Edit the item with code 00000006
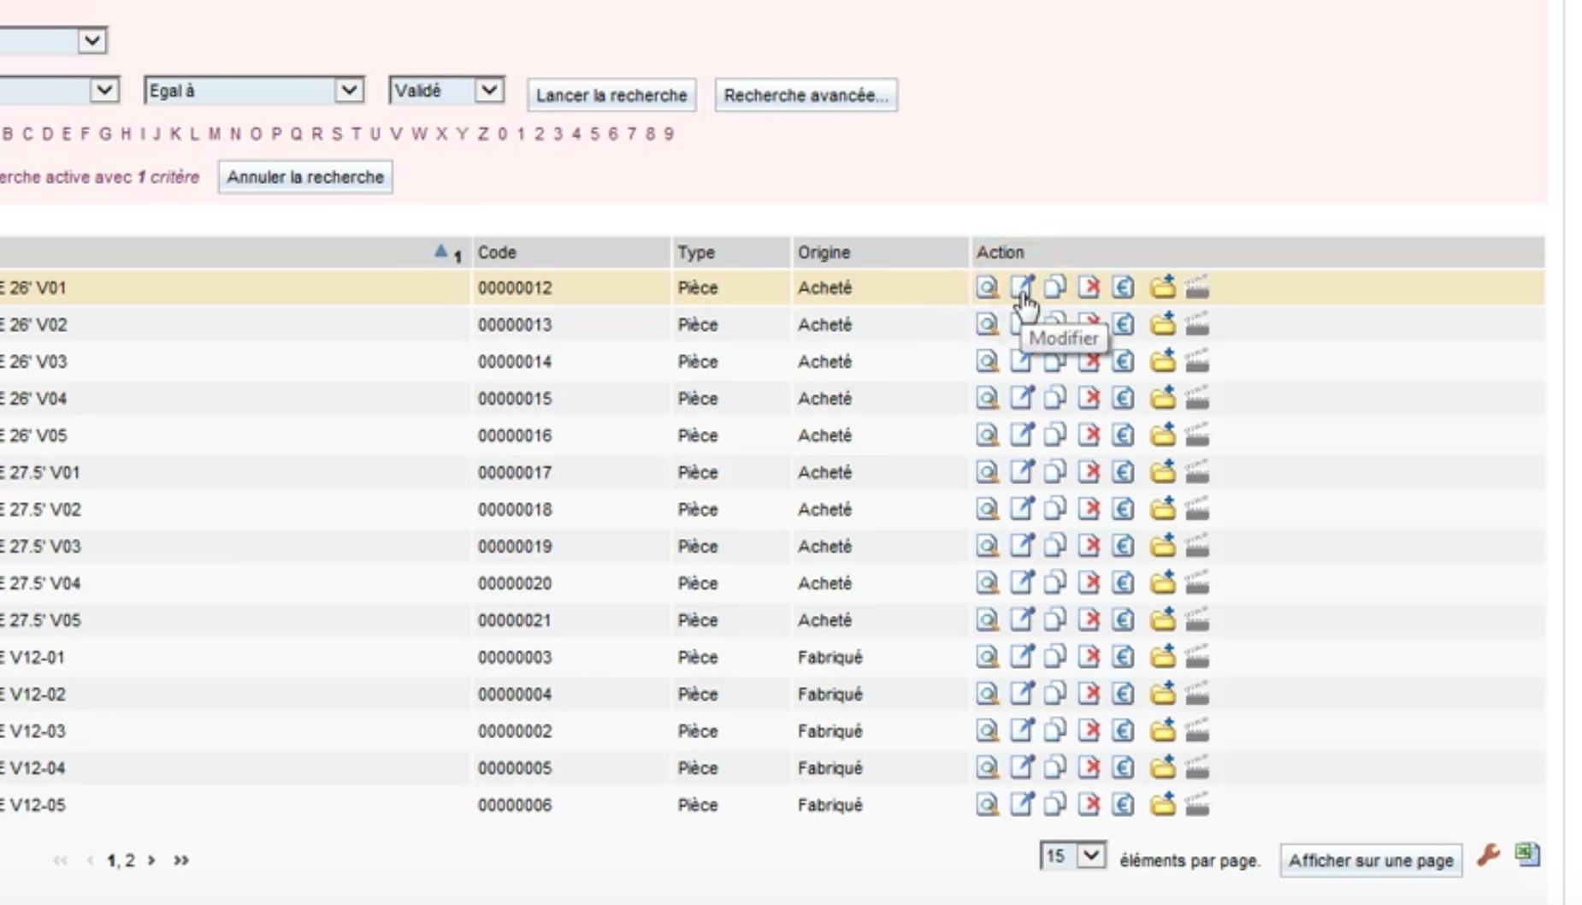1582x905 pixels. pyautogui.click(x=1021, y=804)
